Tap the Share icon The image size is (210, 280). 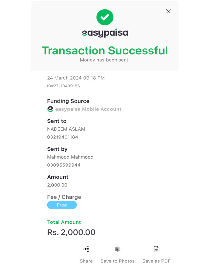(86, 249)
